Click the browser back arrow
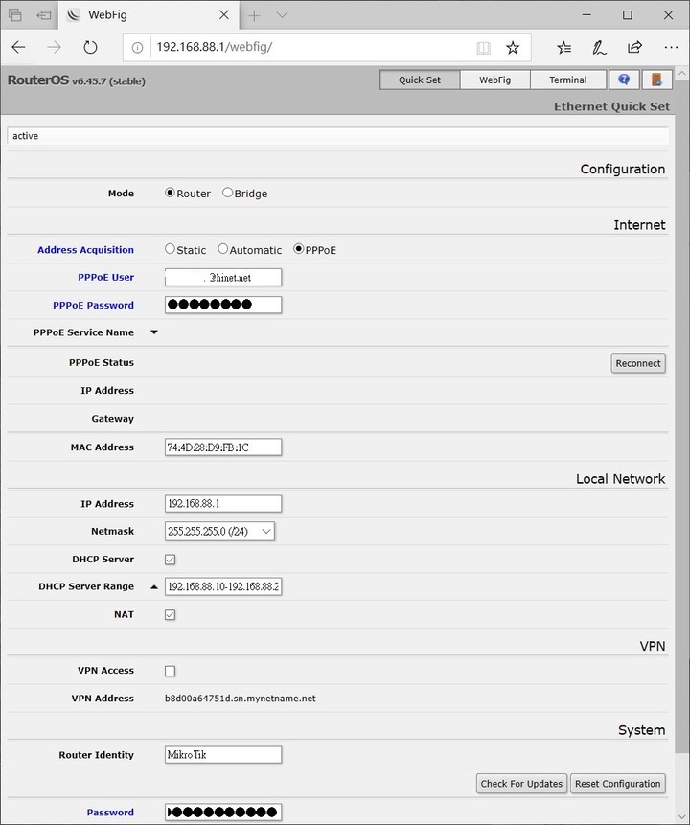690x825 pixels. (18, 47)
